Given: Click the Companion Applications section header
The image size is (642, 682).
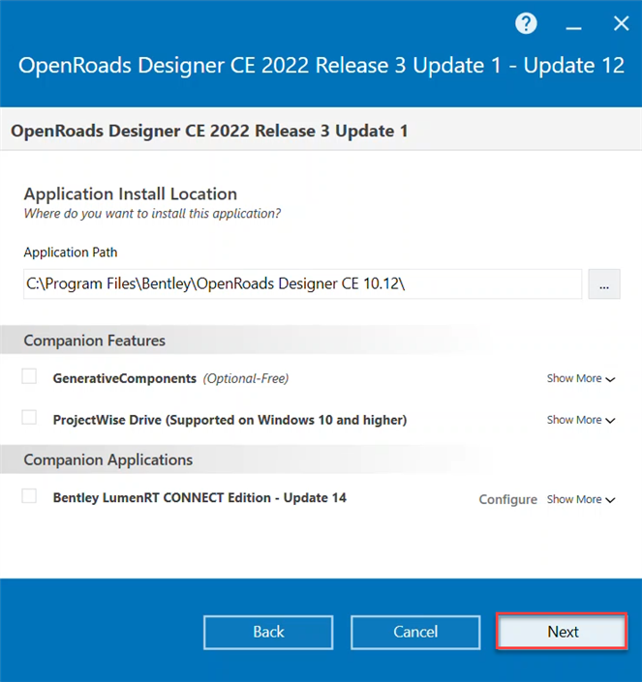Looking at the screenshot, I should (x=107, y=460).
